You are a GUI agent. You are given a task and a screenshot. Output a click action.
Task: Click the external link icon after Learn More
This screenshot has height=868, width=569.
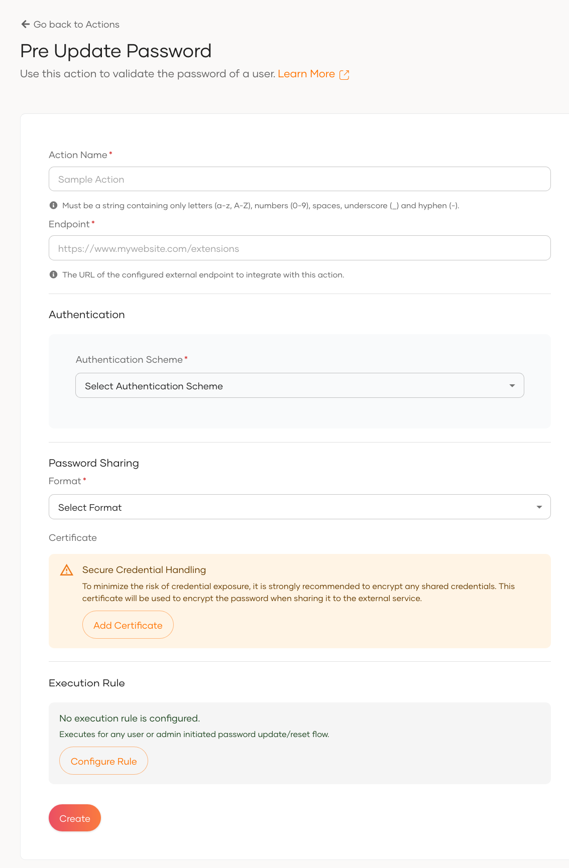click(x=345, y=74)
